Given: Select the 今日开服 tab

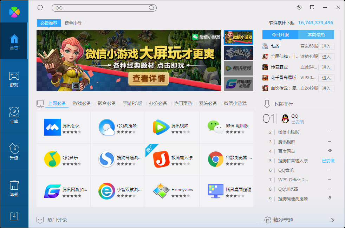Looking at the screenshot, I should click(x=280, y=35).
